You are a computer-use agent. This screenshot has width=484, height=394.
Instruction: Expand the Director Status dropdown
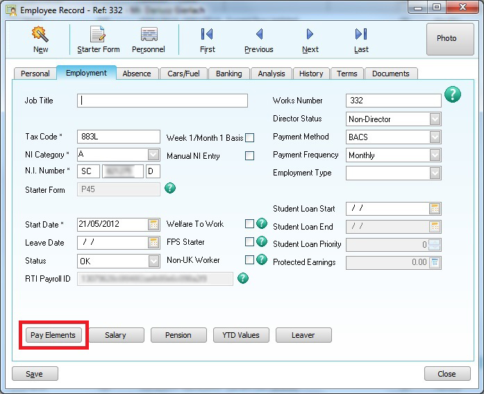(435, 119)
